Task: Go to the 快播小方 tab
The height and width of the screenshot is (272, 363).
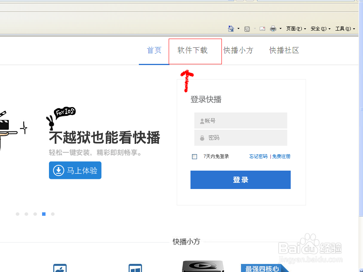Action: [238, 50]
